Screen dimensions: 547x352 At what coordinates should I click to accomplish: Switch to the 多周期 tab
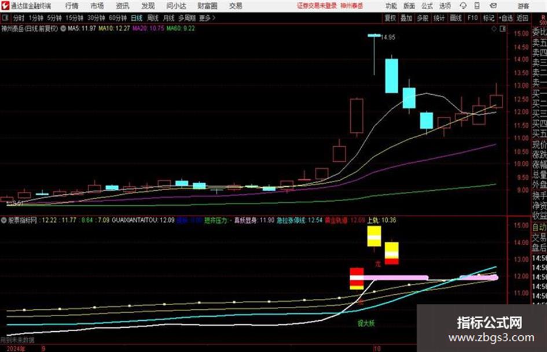[187, 18]
